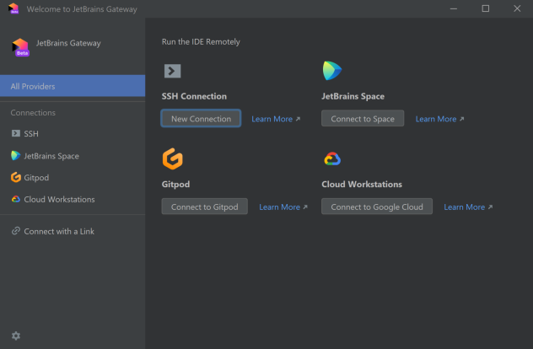The height and width of the screenshot is (349, 533).
Task: Open SSH connections in the sidebar
Action: pyautogui.click(x=30, y=133)
